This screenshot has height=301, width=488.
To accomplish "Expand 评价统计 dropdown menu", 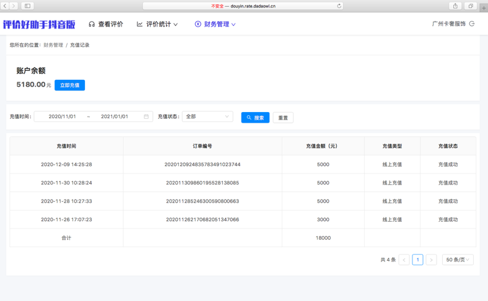I will pos(157,24).
